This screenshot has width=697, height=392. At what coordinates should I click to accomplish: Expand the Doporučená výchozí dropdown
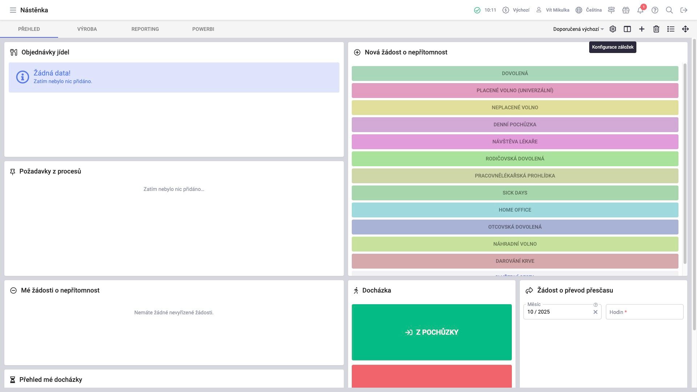[x=578, y=29]
